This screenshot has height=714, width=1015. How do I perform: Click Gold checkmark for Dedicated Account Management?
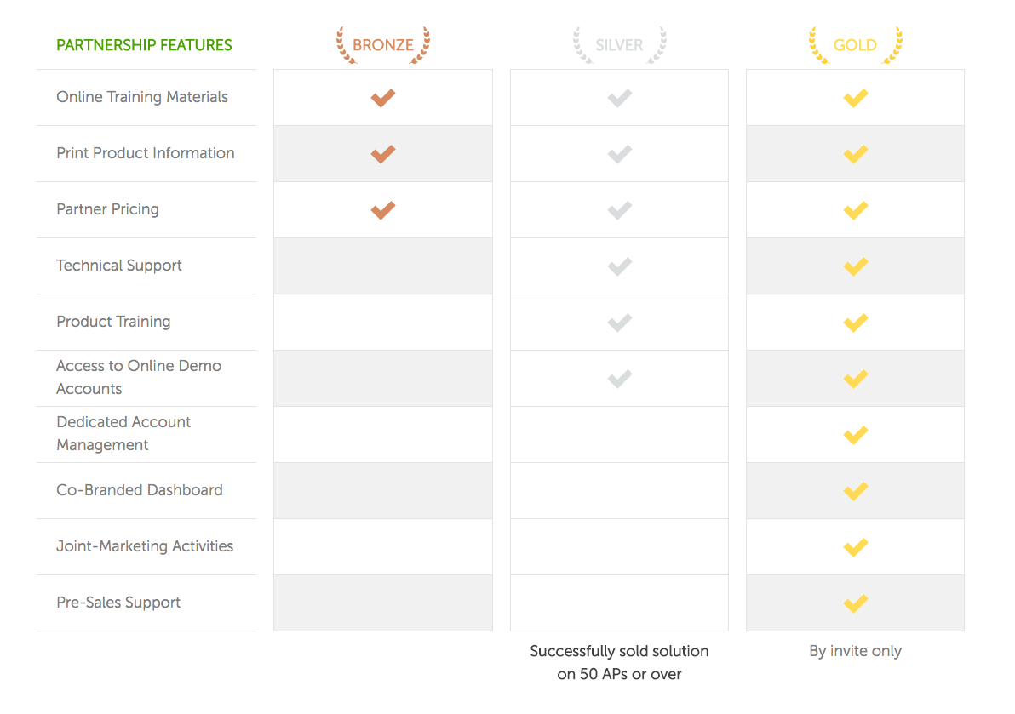click(856, 435)
